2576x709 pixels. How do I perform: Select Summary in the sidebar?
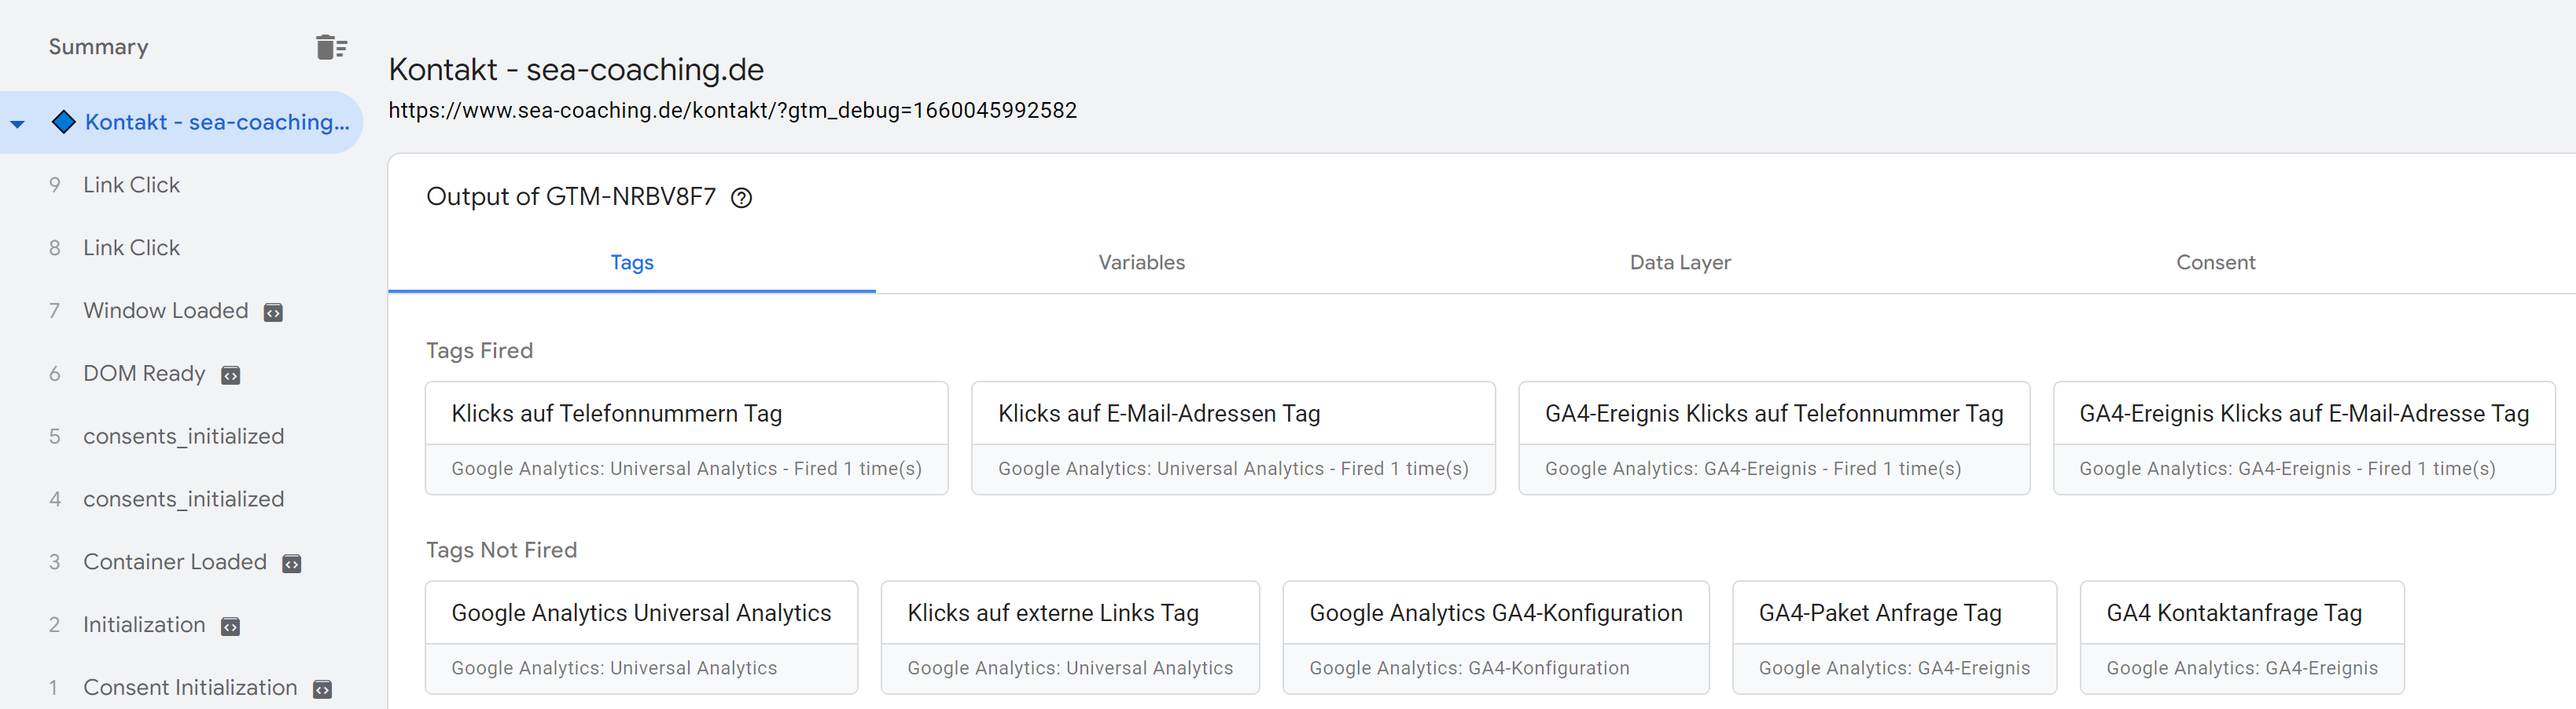click(98, 47)
